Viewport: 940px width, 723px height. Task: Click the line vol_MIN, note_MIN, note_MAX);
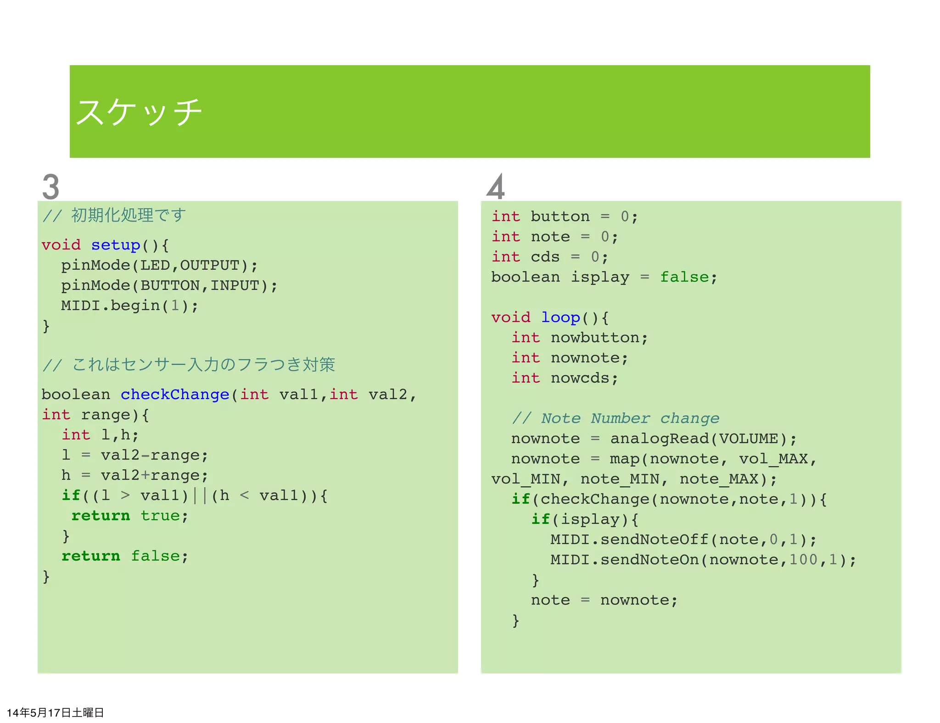[633, 479]
